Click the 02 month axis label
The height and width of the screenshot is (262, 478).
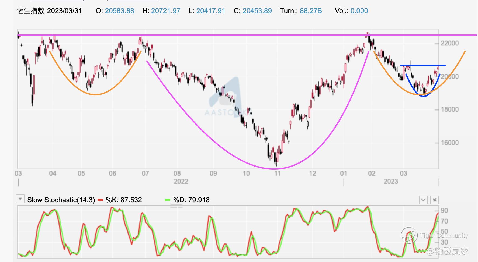tap(372, 173)
